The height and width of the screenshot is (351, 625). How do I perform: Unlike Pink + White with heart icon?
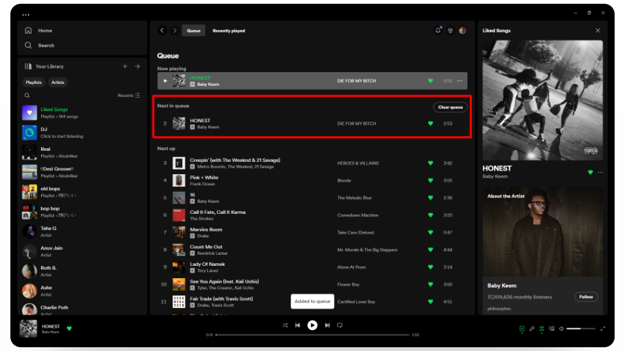click(430, 180)
